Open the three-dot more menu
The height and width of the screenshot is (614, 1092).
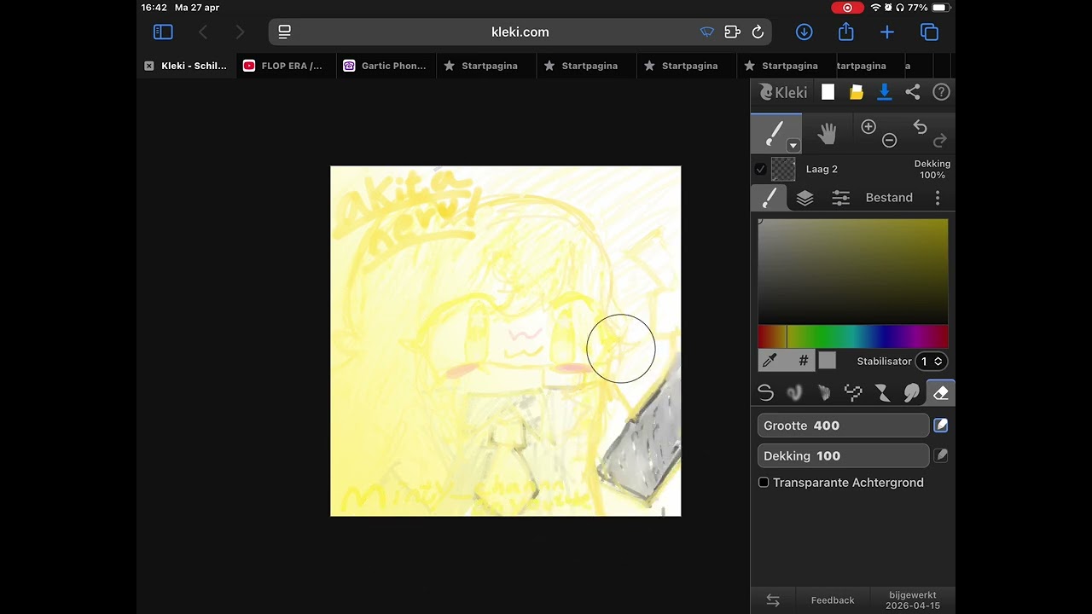[938, 198]
